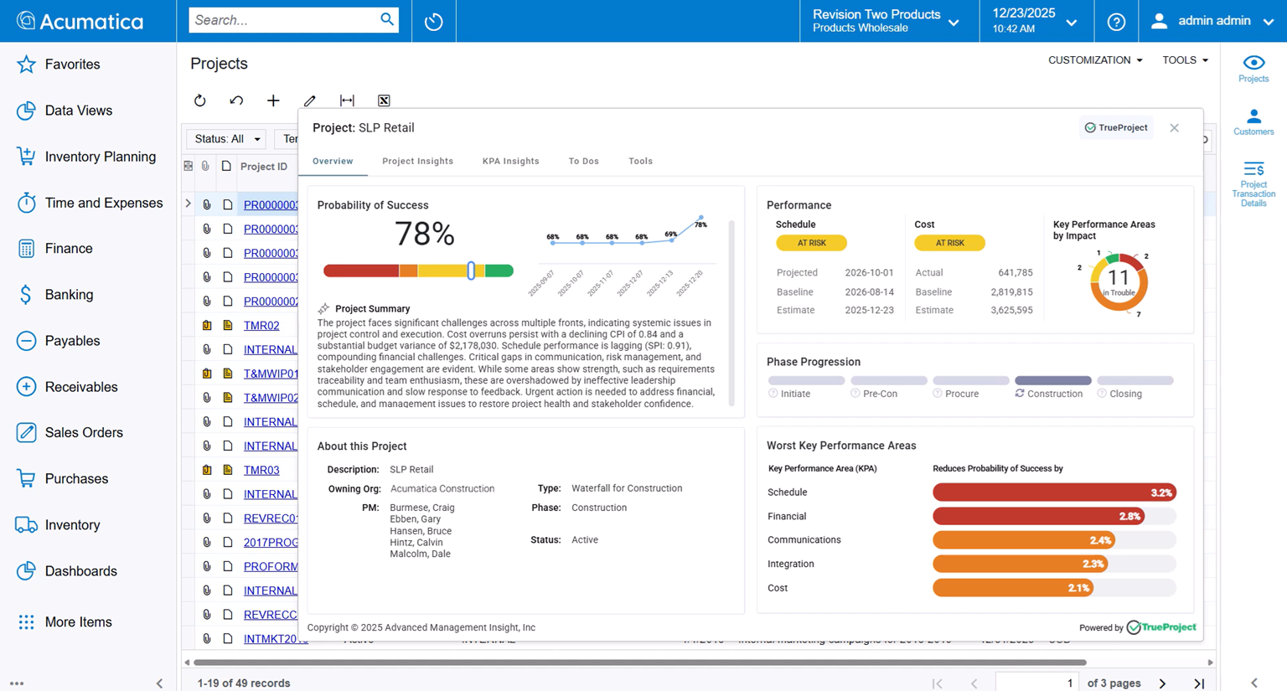
Task: Open the CUSTOMIZATION dropdown menu
Action: [1095, 59]
